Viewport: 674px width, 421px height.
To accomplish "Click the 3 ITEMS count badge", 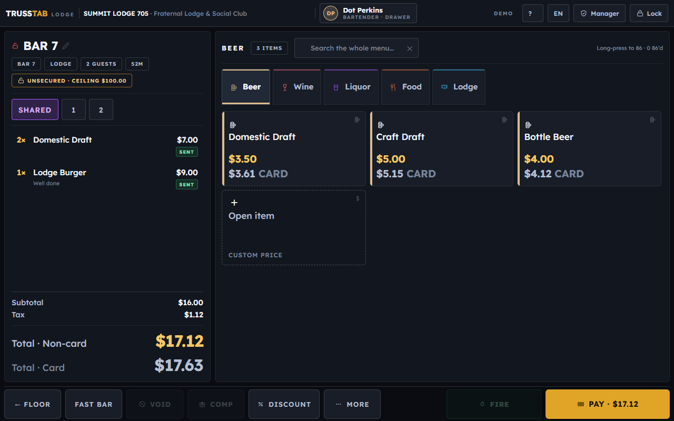I will 269,48.
